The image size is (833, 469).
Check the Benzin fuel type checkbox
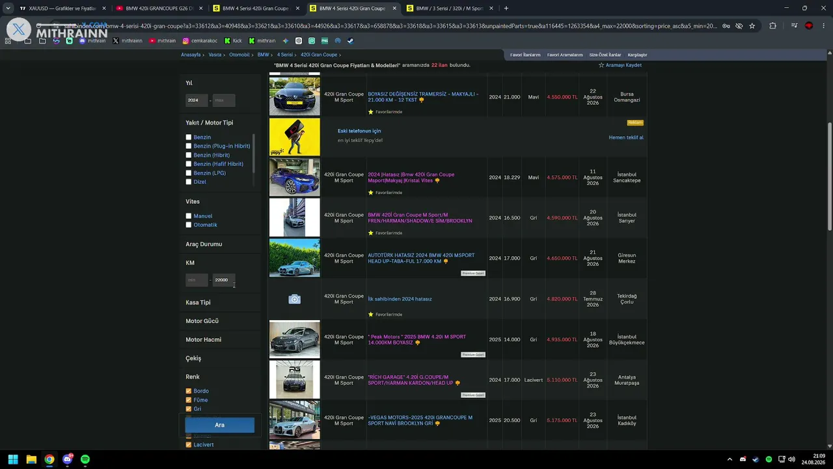pyautogui.click(x=189, y=137)
